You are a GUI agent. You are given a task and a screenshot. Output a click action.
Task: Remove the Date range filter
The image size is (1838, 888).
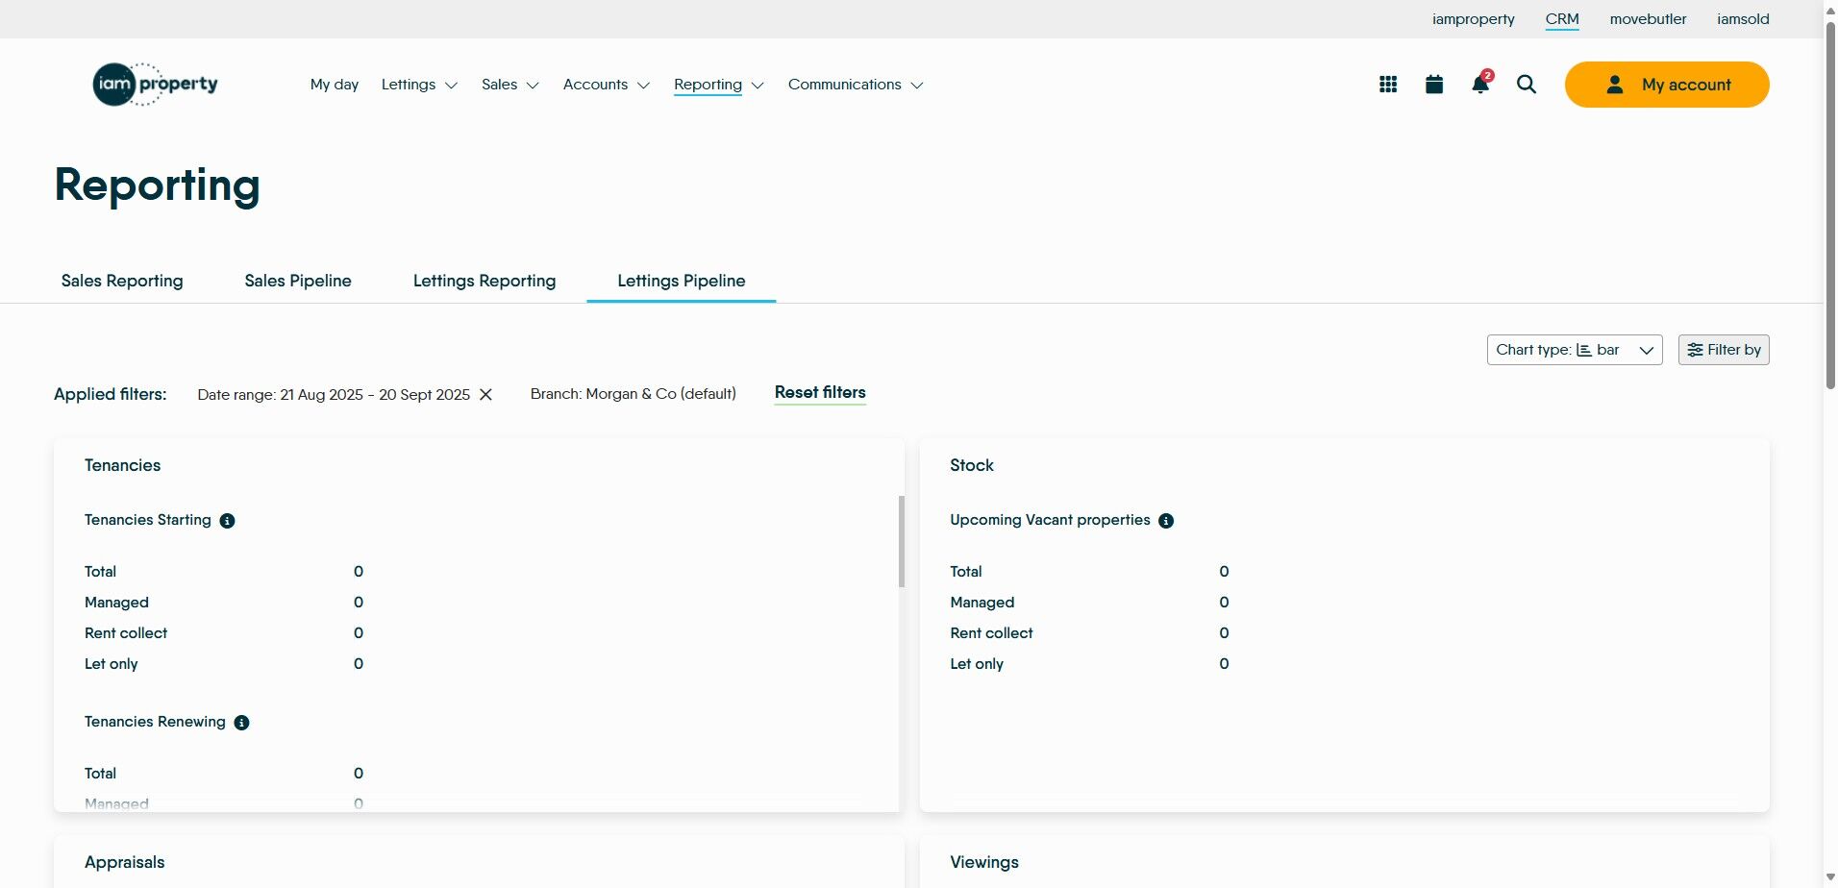(x=485, y=395)
